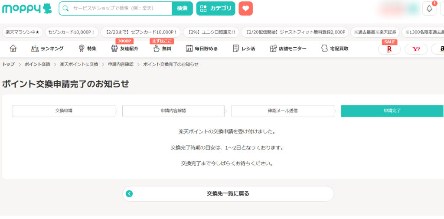Click the トップ breadcrumb link
This screenshot has height=219, width=444.
[9, 64]
